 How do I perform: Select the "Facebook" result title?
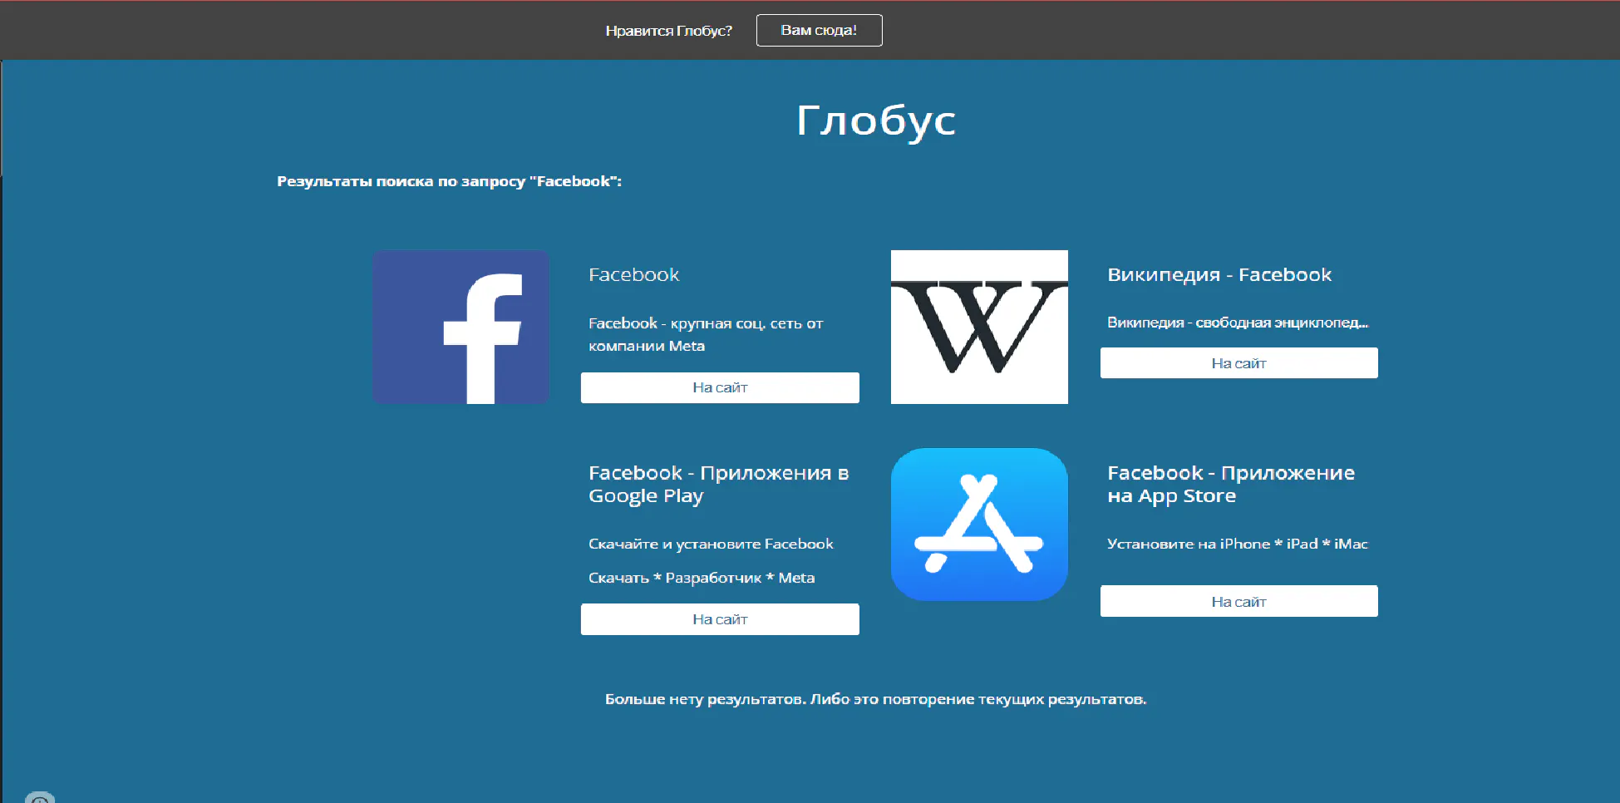(633, 274)
